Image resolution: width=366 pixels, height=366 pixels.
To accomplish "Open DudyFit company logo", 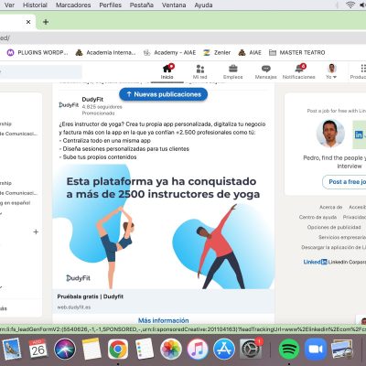I will pos(69,105).
